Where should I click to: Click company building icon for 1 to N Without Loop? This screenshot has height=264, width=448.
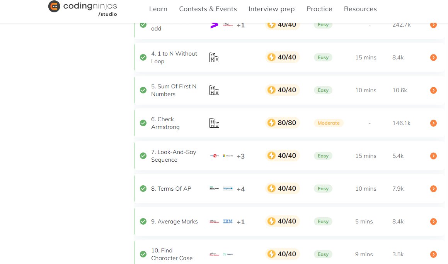214,58
